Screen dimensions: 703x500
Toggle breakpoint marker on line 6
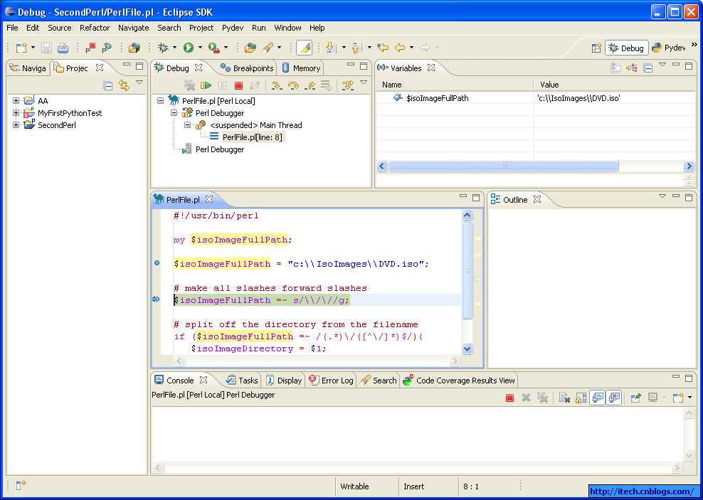point(157,263)
